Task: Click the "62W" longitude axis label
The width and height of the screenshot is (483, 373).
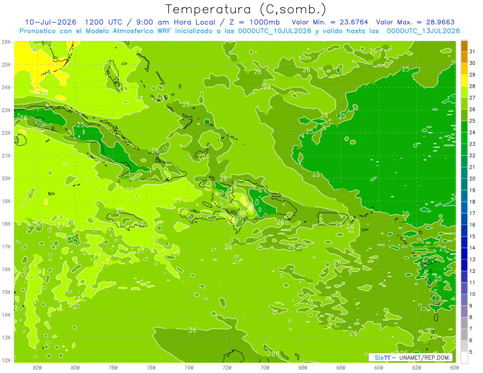Action: click(x=417, y=367)
